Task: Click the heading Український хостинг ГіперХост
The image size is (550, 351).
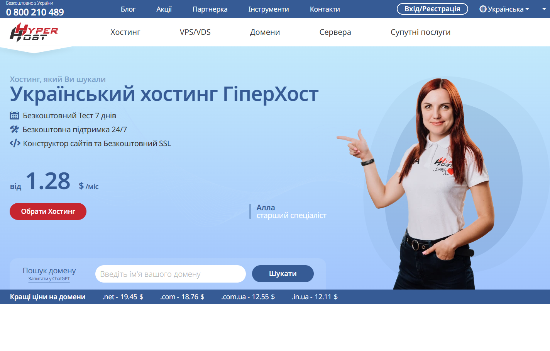Action: coord(164,94)
